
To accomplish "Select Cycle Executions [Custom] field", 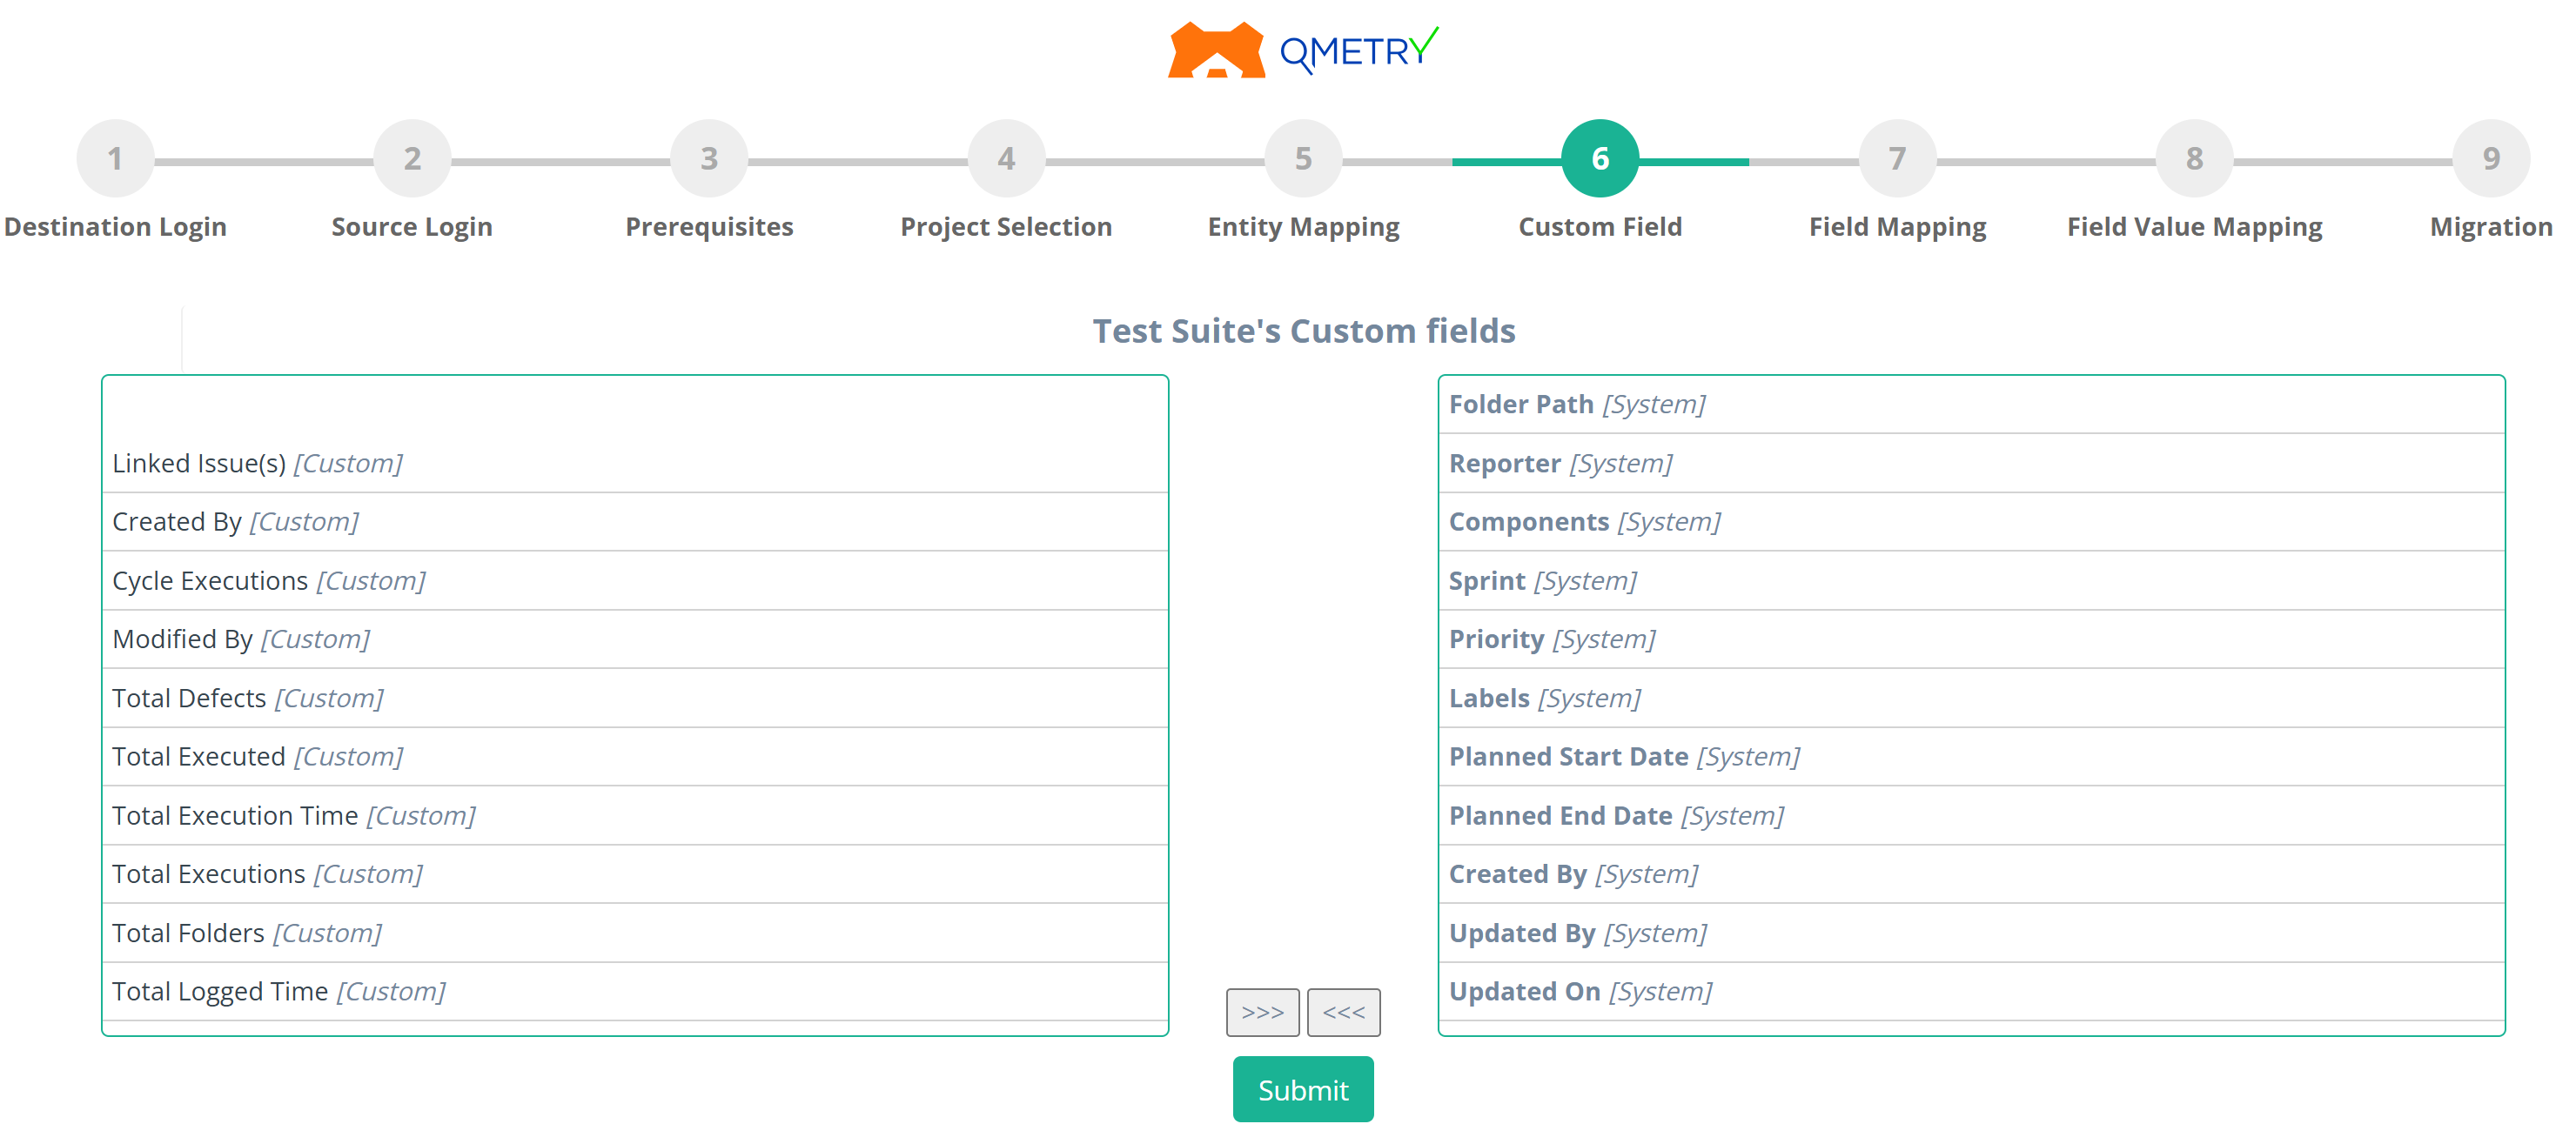I will (x=635, y=581).
